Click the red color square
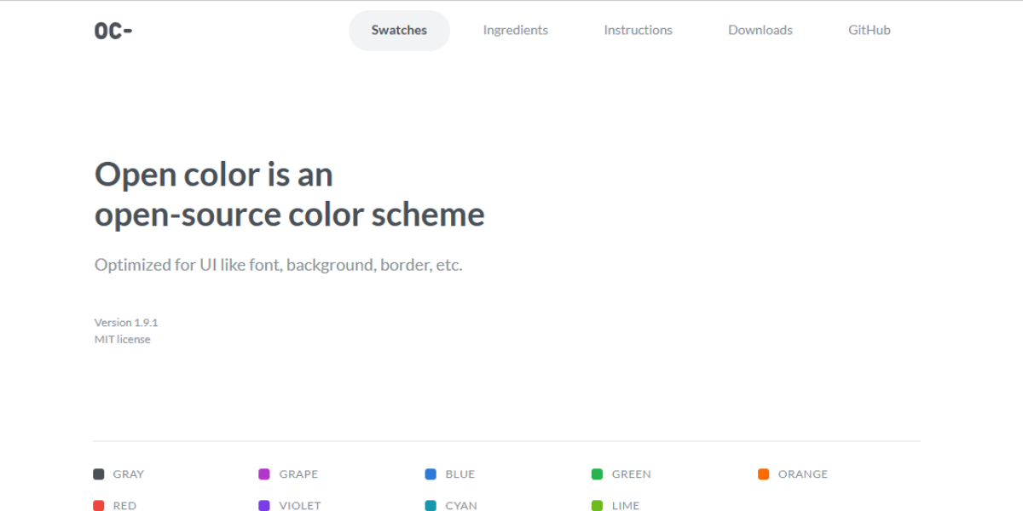The image size is (1023, 511). click(99, 505)
